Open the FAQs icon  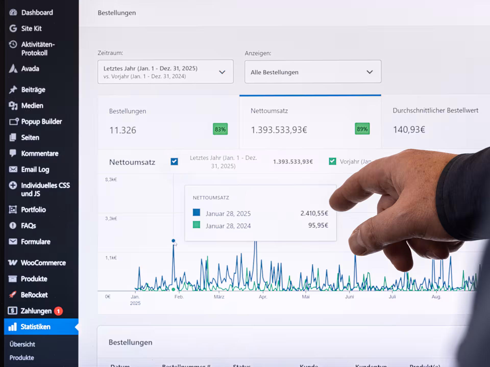13,226
